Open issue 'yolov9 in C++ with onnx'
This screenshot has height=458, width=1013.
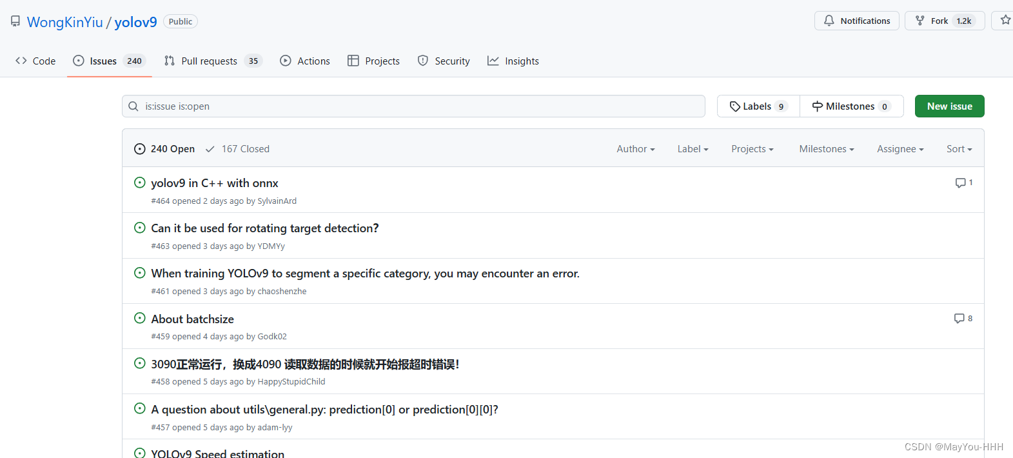click(215, 183)
